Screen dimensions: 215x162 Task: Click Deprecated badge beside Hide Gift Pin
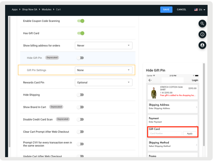point(52,58)
